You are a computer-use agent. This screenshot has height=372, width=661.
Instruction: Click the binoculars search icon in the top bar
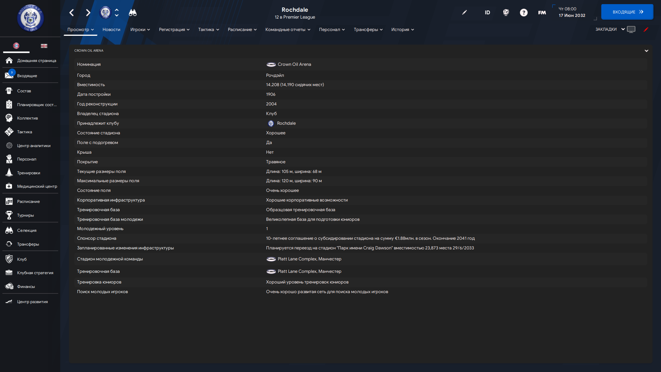[x=133, y=13]
